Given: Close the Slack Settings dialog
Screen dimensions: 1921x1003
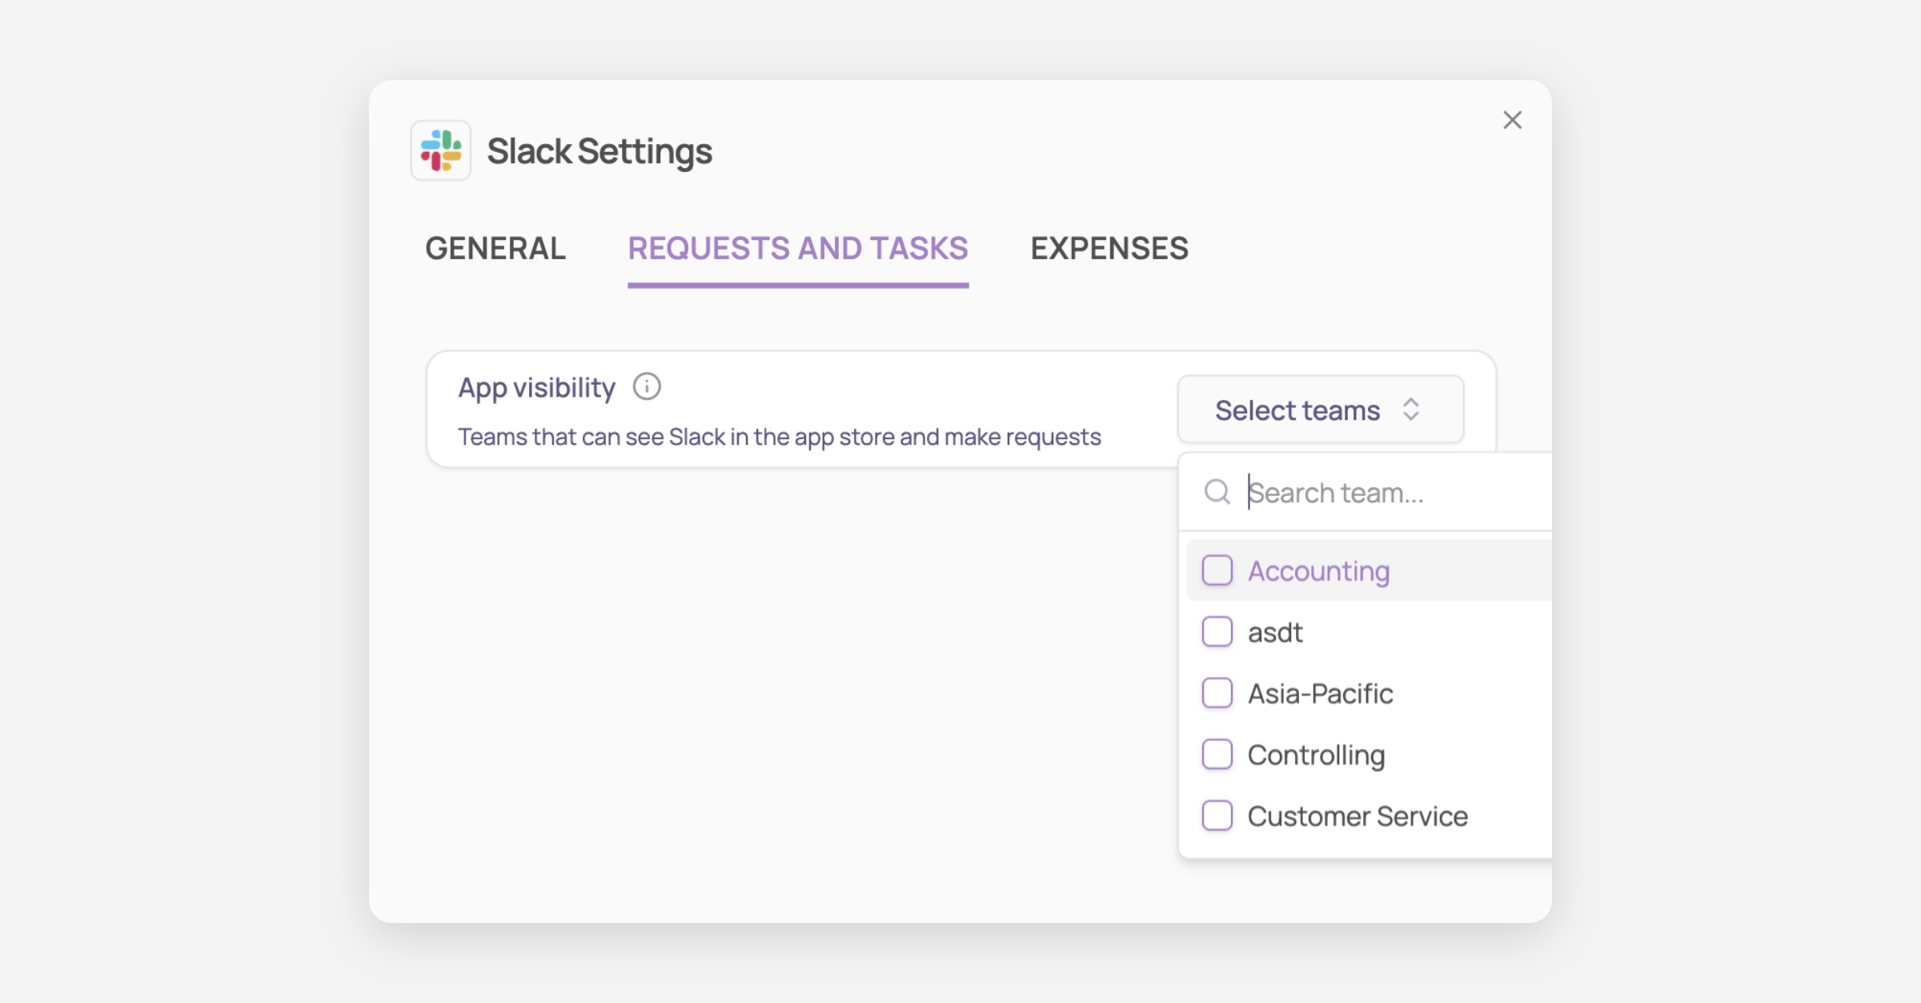Looking at the screenshot, I should tap(1512, 120).
